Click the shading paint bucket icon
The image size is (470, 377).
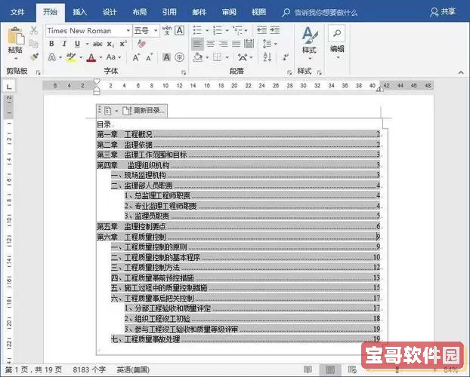pyautogui.click(x=197, y=57)
